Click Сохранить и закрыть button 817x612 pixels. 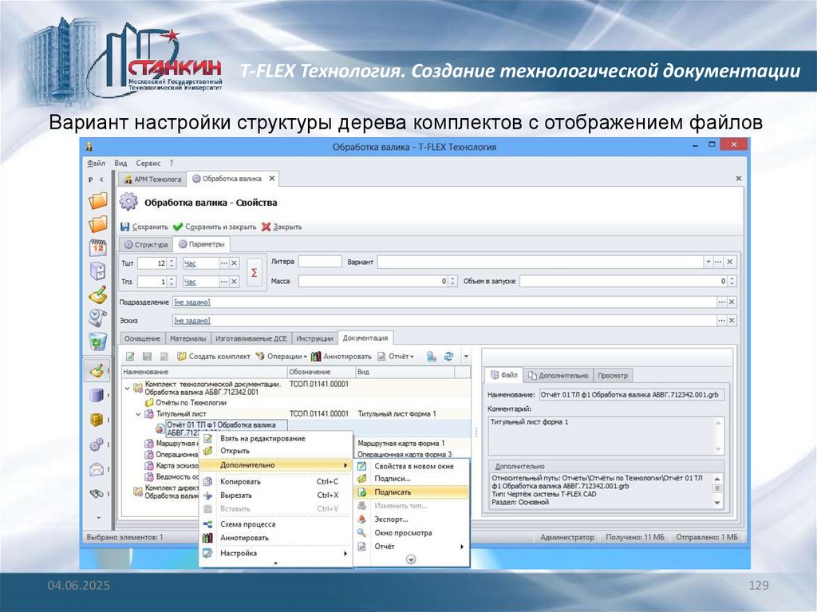[x=215, y=227]
